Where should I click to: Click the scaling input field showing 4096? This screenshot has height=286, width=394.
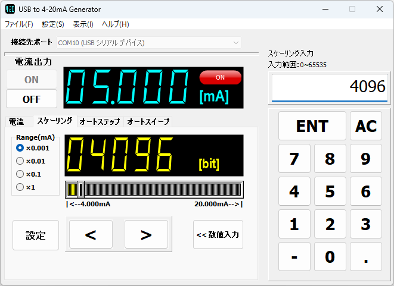[329, 87]
